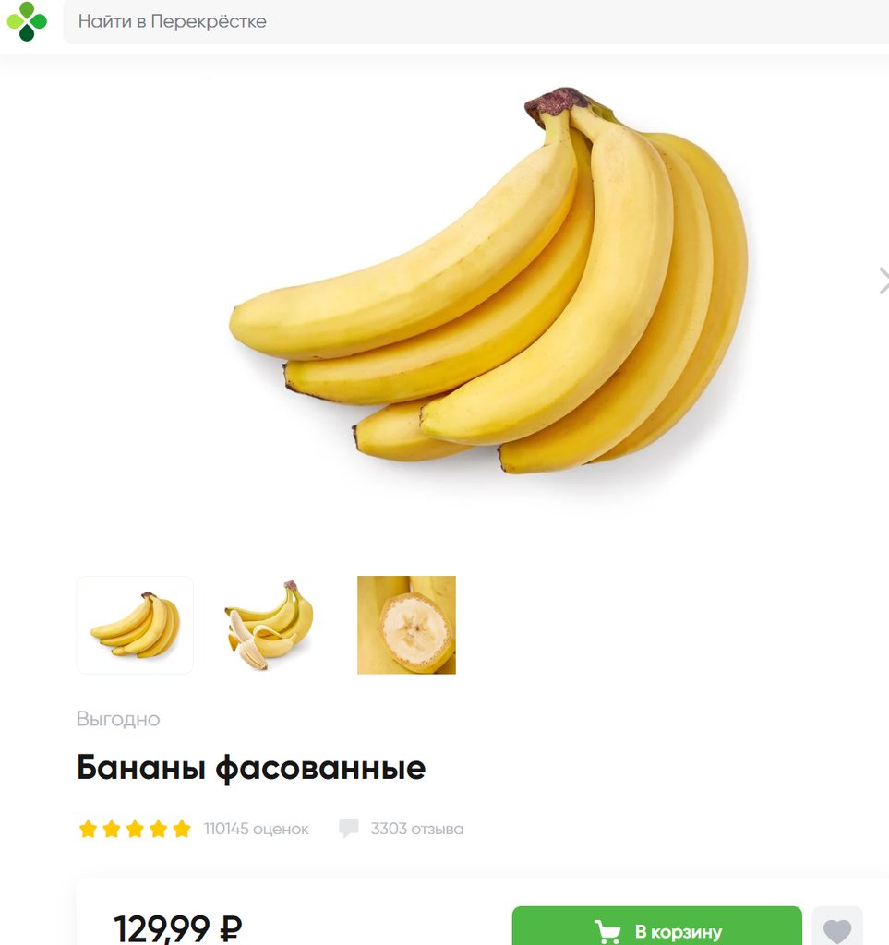Open the Perekrestok clover logo home
The image size is (889, 945).
pos(27,21)
